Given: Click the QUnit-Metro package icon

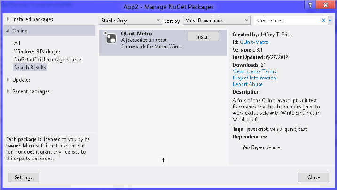Looking at the screenshot, I should pyautogui.click(x=110, y=38).
